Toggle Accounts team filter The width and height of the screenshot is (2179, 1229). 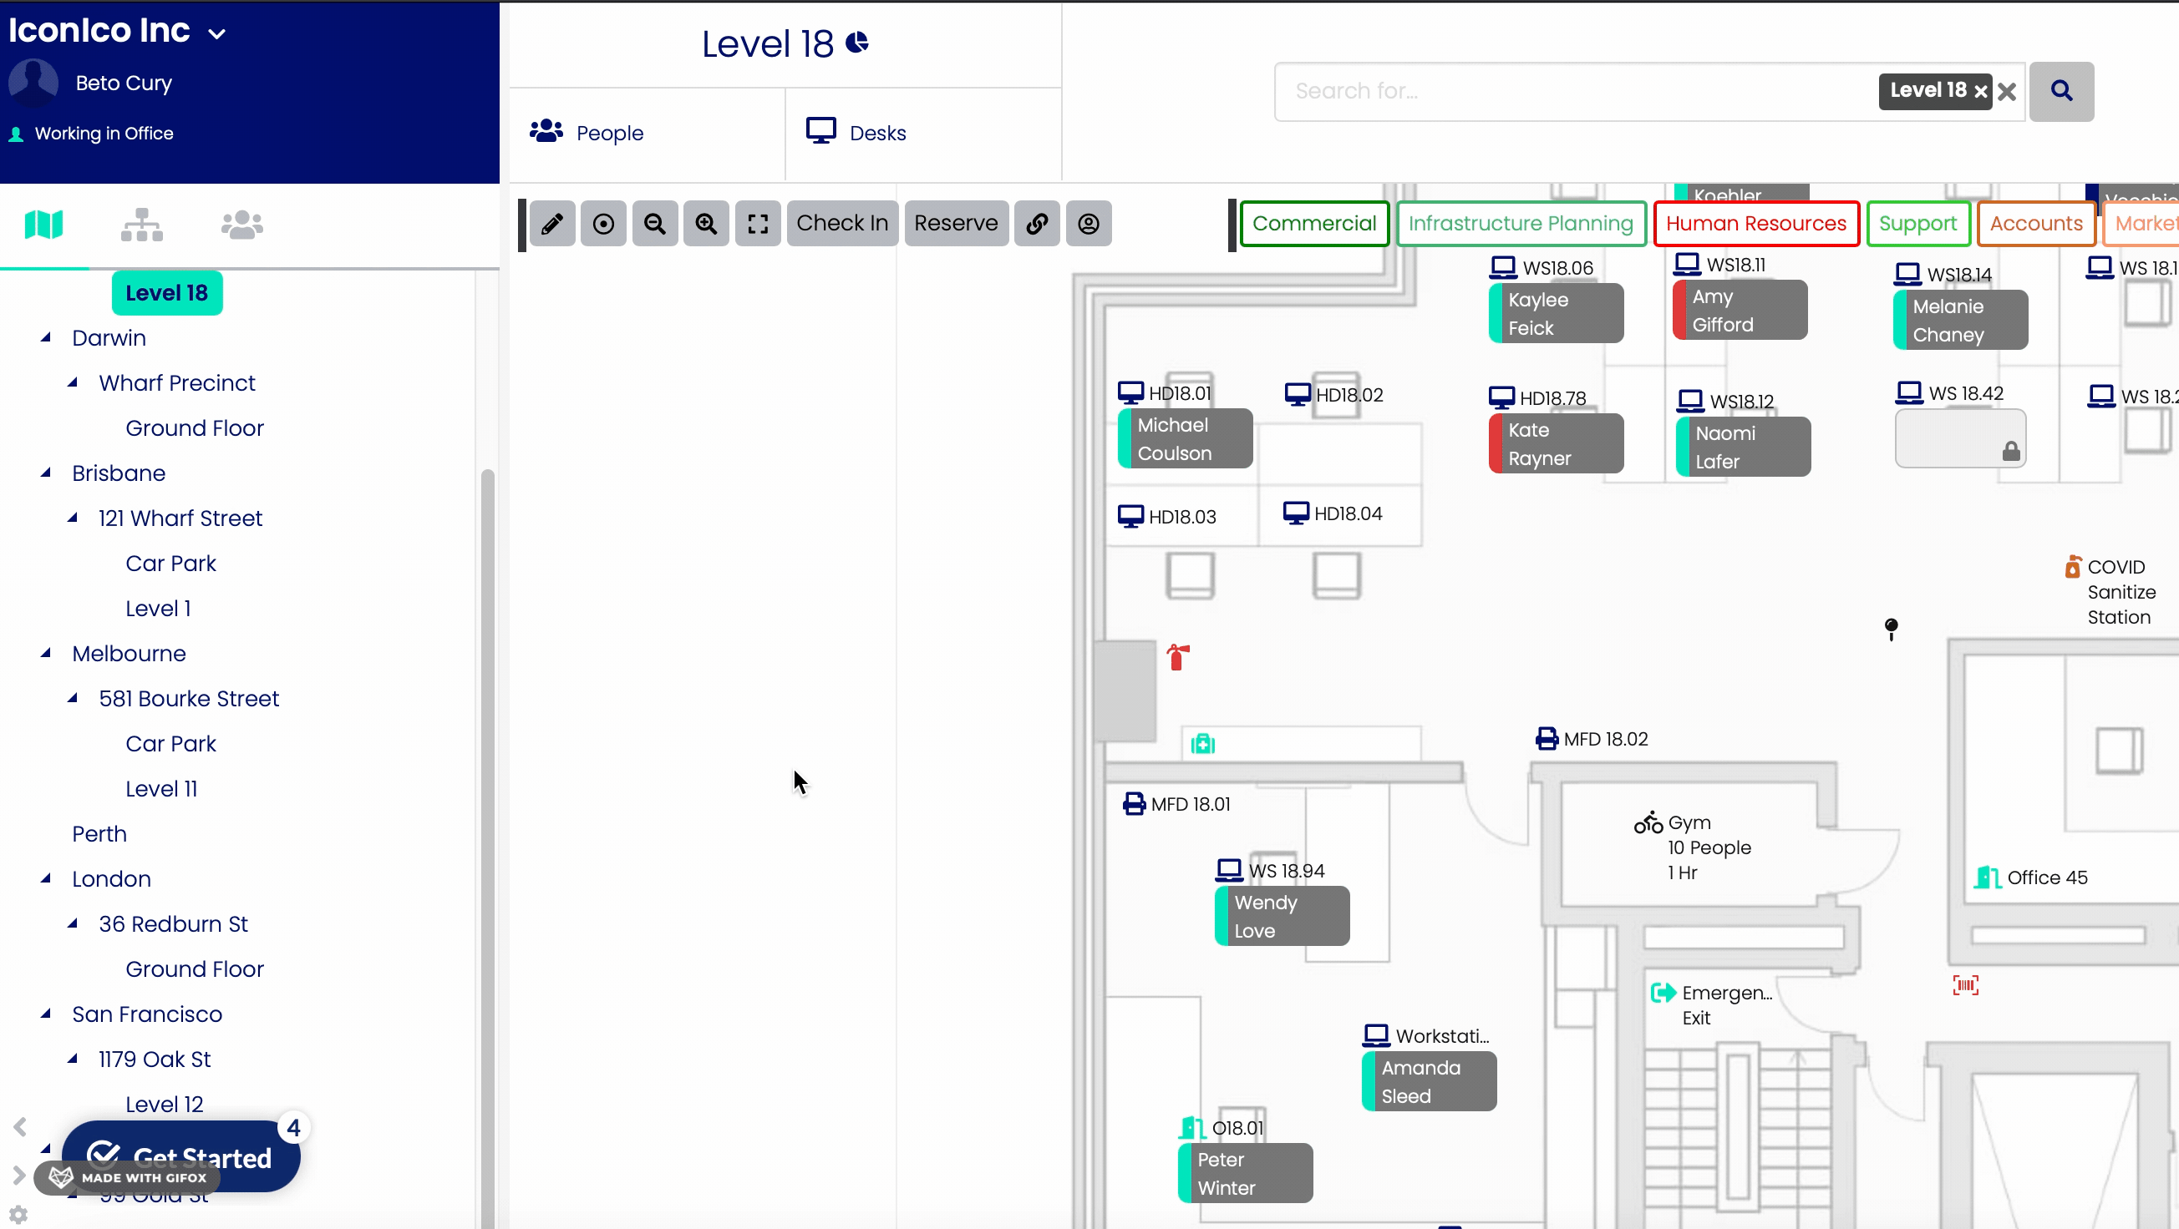(2036, 223)
